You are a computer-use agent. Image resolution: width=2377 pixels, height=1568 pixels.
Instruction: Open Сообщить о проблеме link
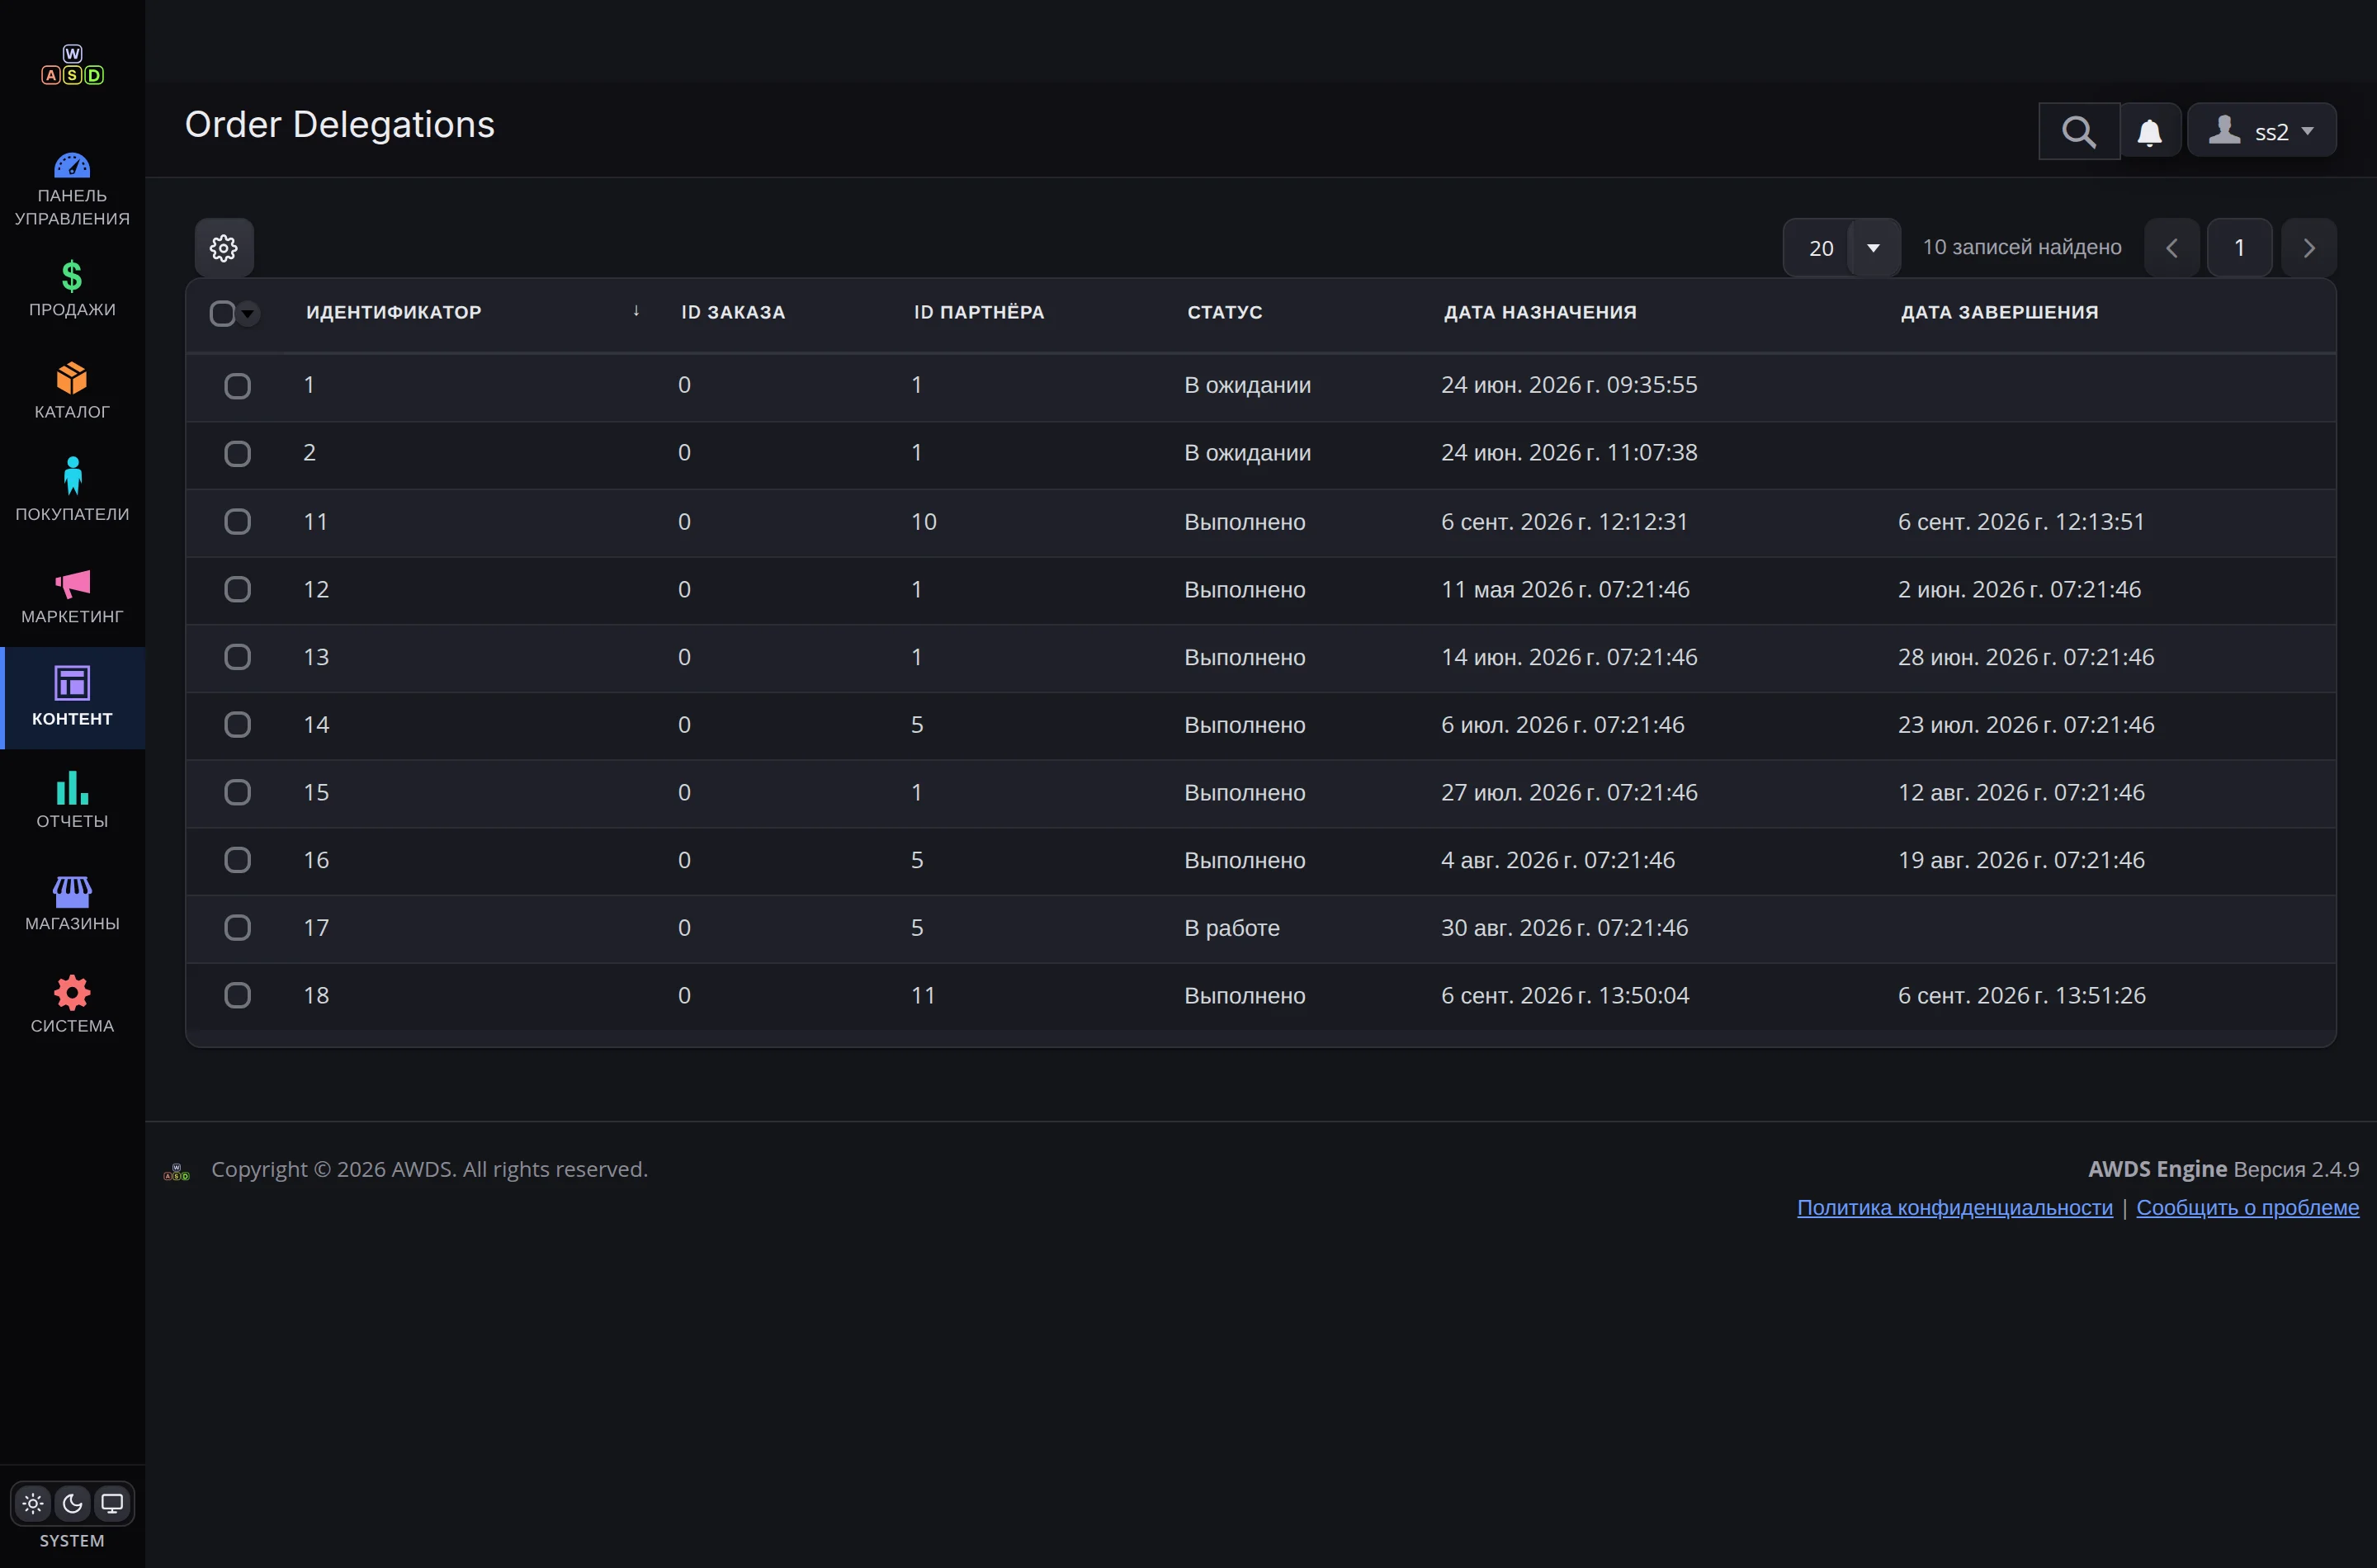pyautogui.click(x=2247, y=1207)
